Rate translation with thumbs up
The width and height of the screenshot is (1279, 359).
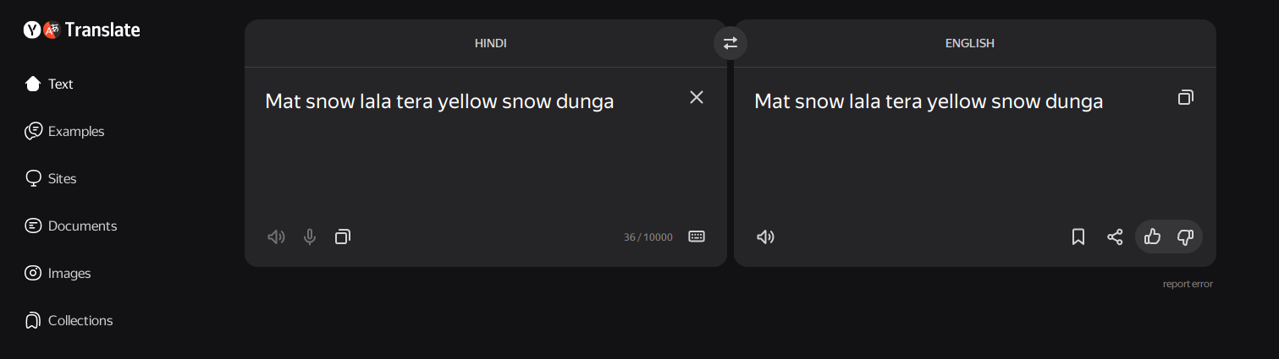[1152, 237]
